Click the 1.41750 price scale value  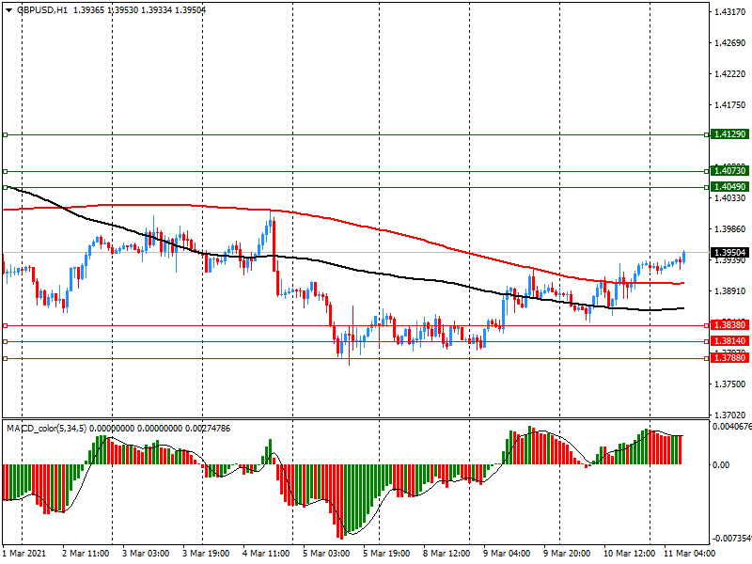(x=730, y=104)
